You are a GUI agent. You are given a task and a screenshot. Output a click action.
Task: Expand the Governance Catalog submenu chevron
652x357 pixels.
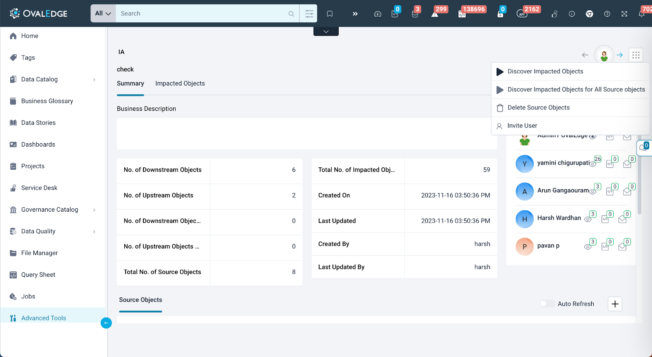pos(94,210)
